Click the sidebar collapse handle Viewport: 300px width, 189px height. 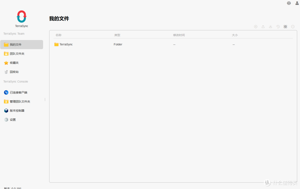click(x=45, y=99)
